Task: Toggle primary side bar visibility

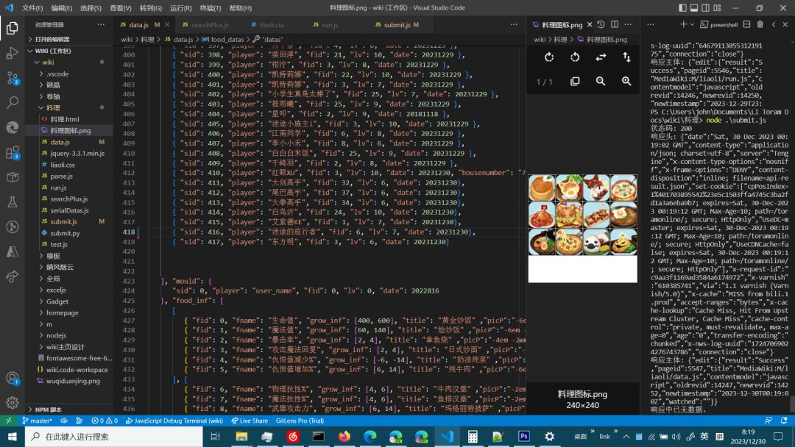Action: (x=683, y=8)
